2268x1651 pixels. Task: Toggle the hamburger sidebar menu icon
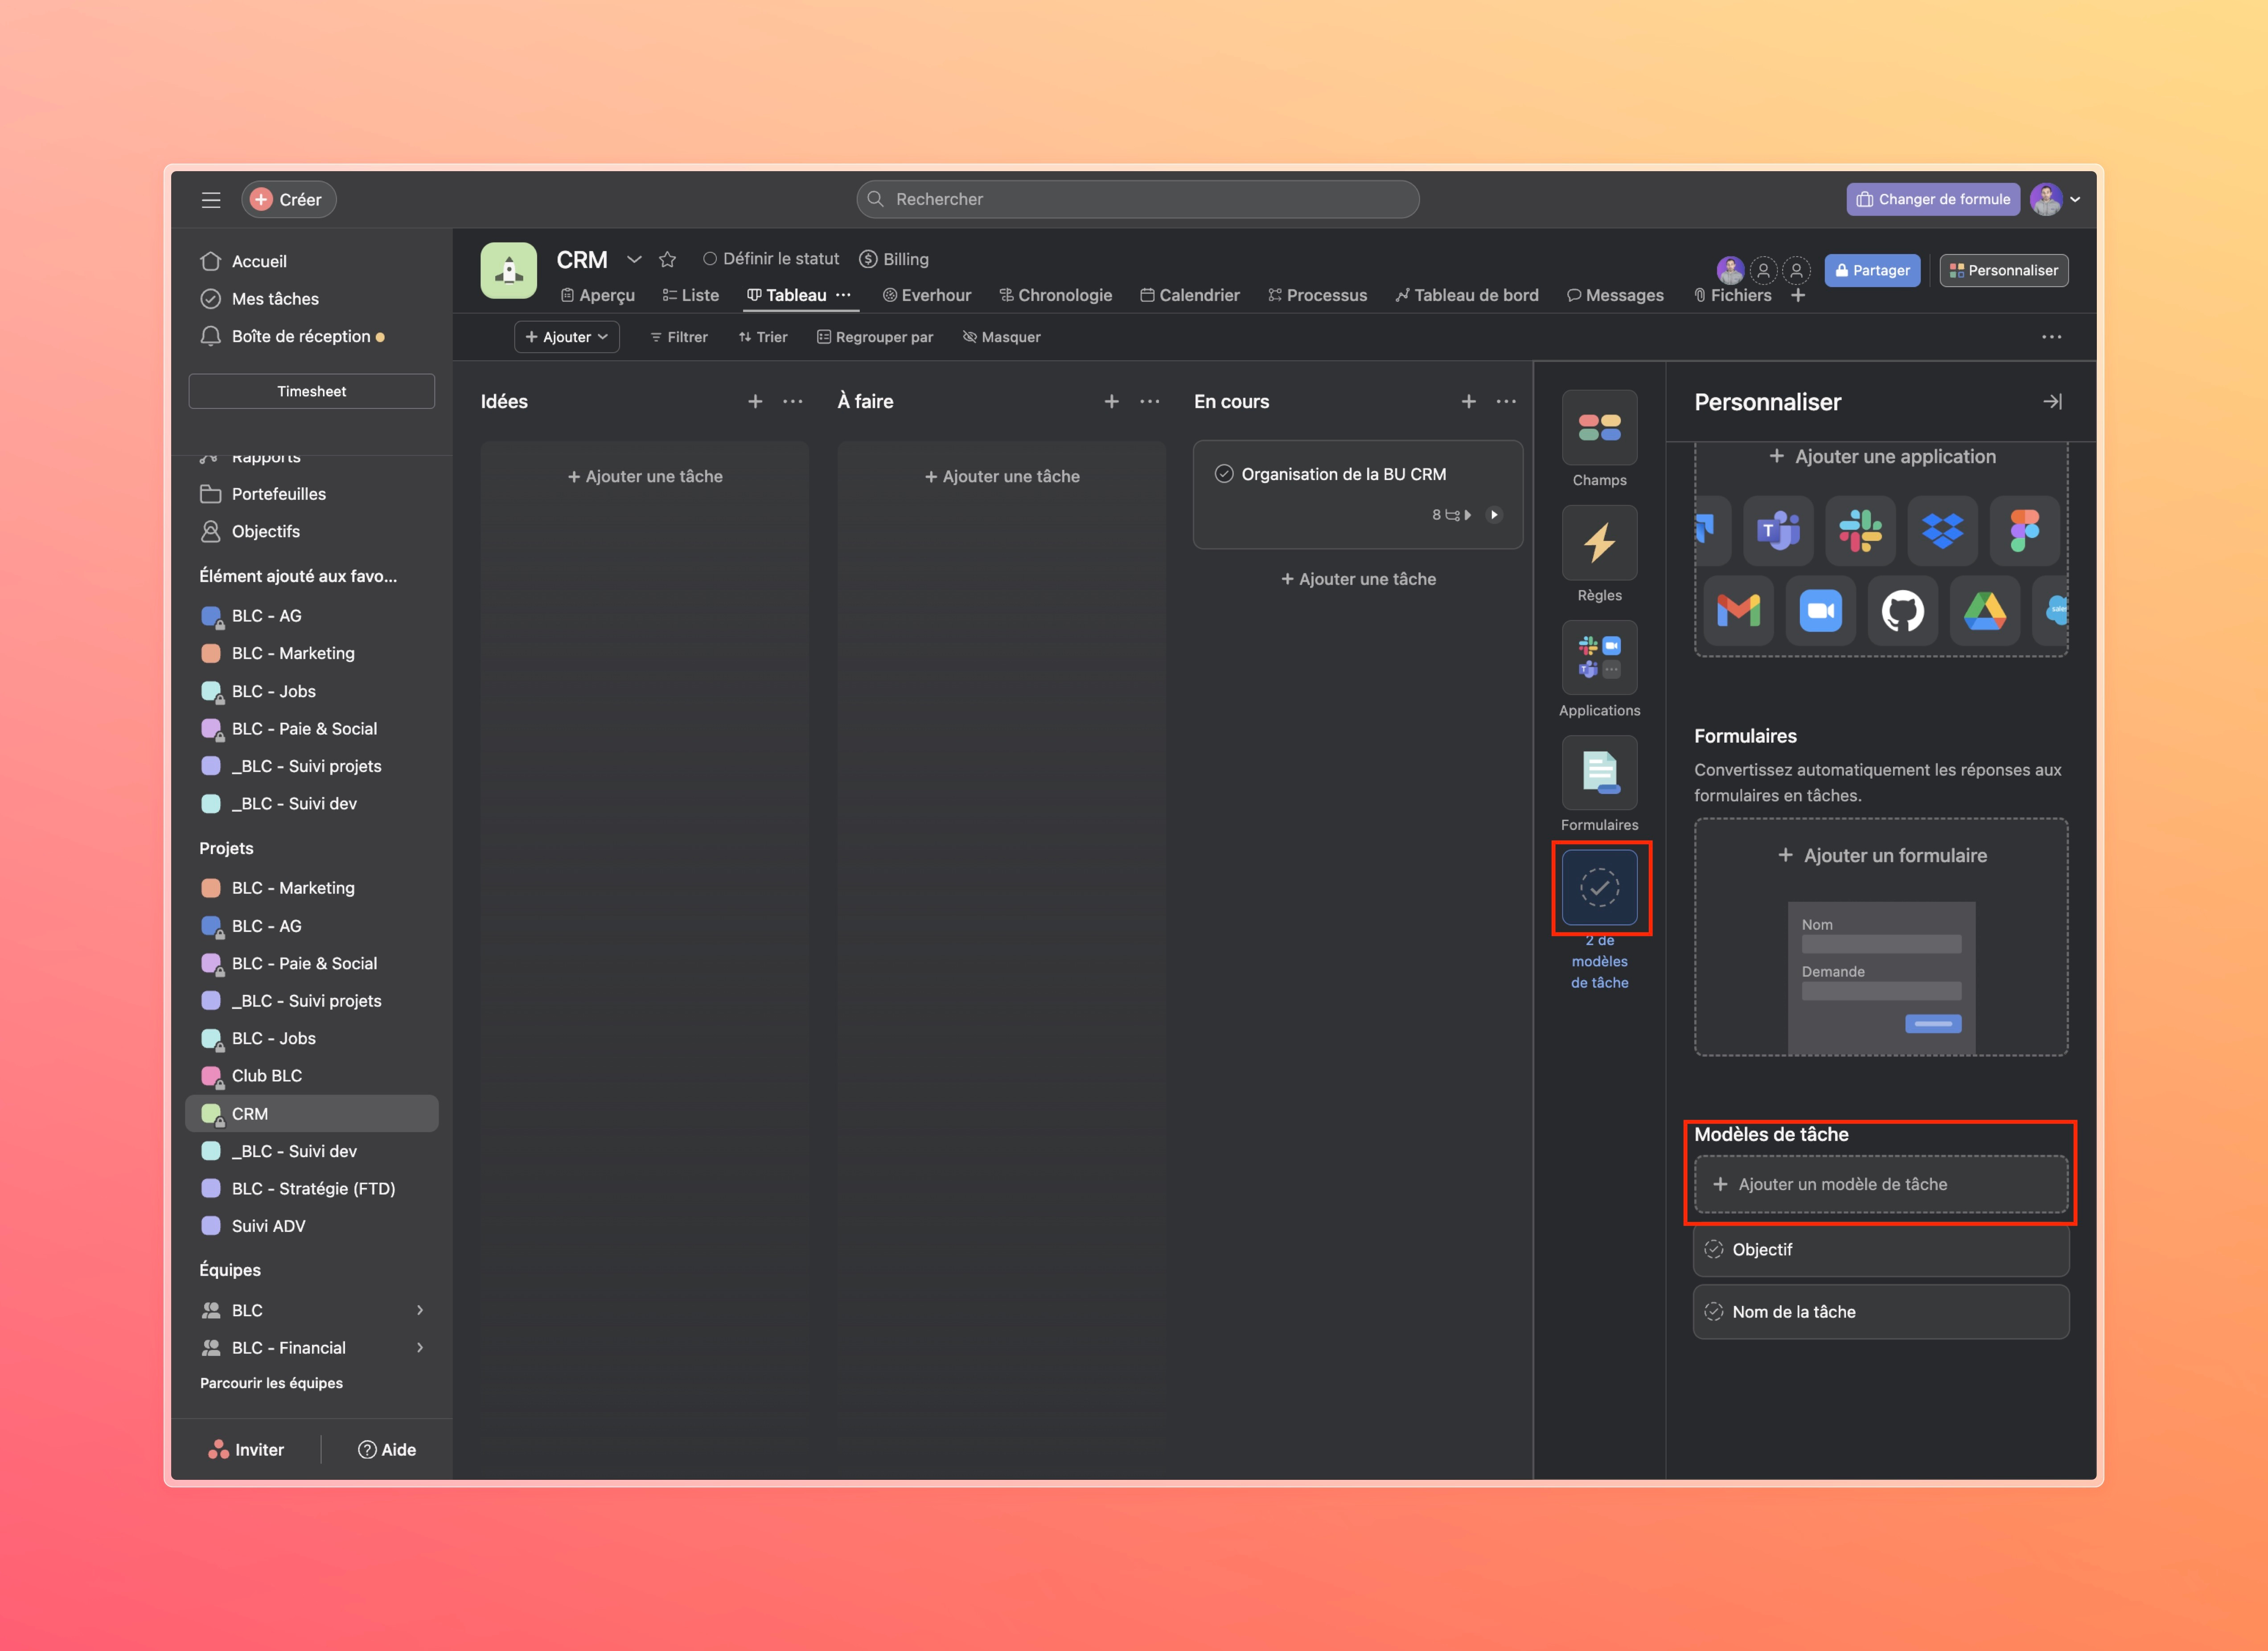(x=211, y=200)
